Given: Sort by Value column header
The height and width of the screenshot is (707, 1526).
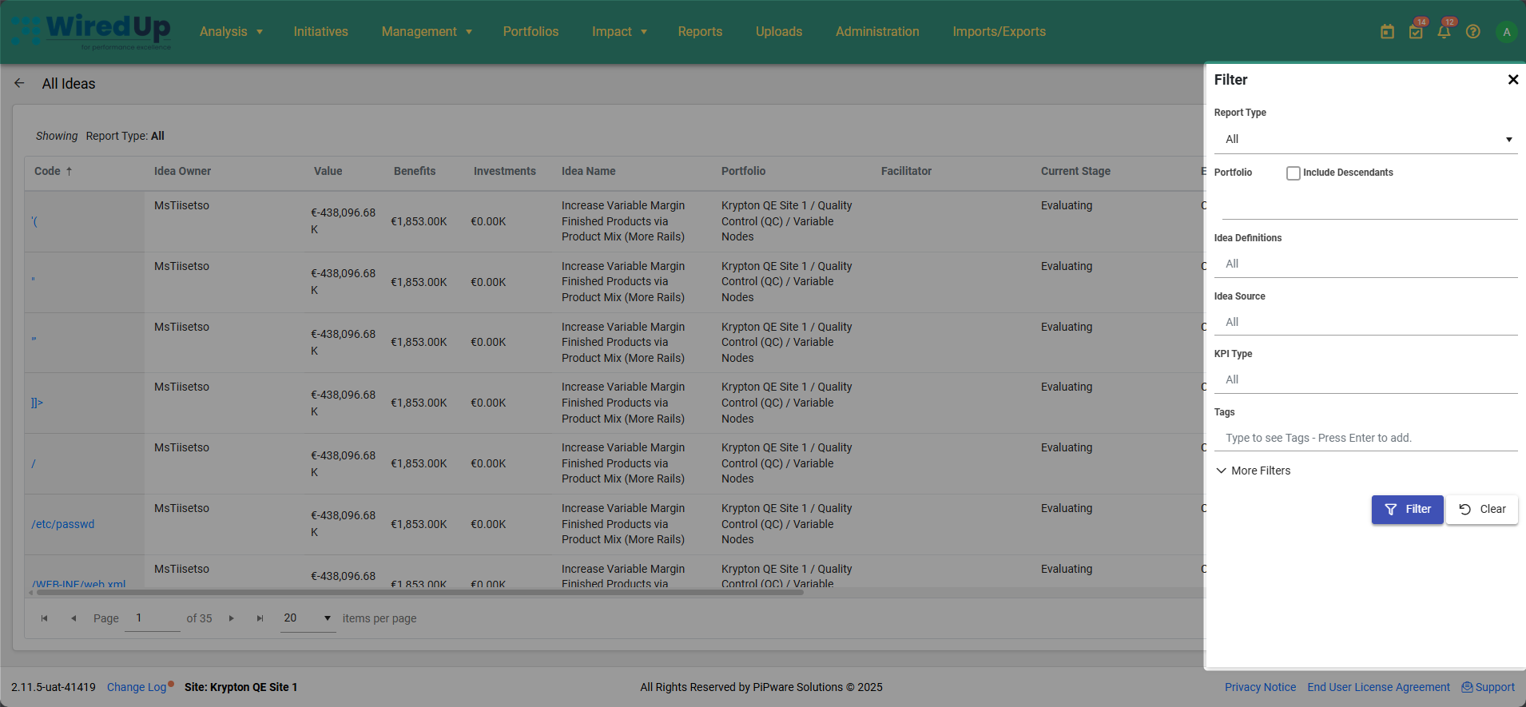Looking at the screenshot, I should click(x=328, y=171).
